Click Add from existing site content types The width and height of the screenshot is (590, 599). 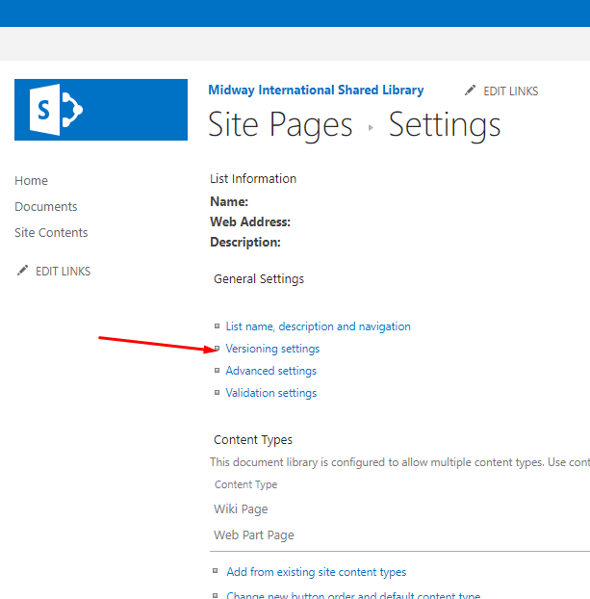316,572
